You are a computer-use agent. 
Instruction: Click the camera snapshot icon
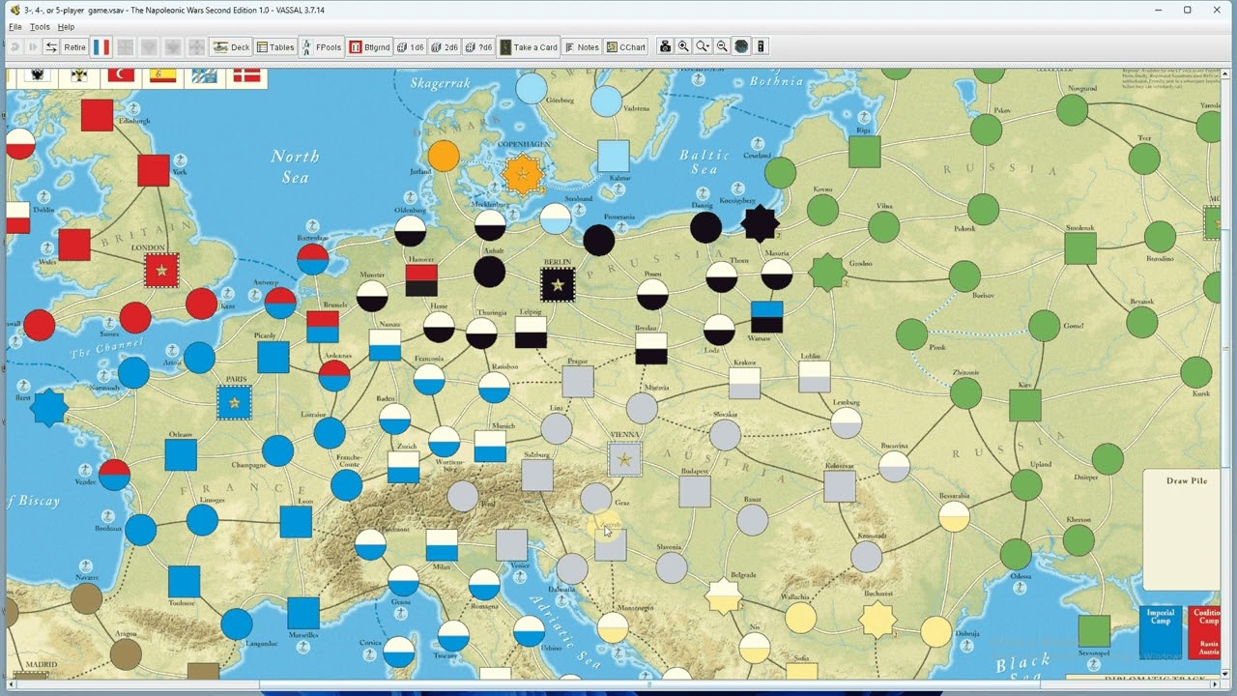coord(665,46)
